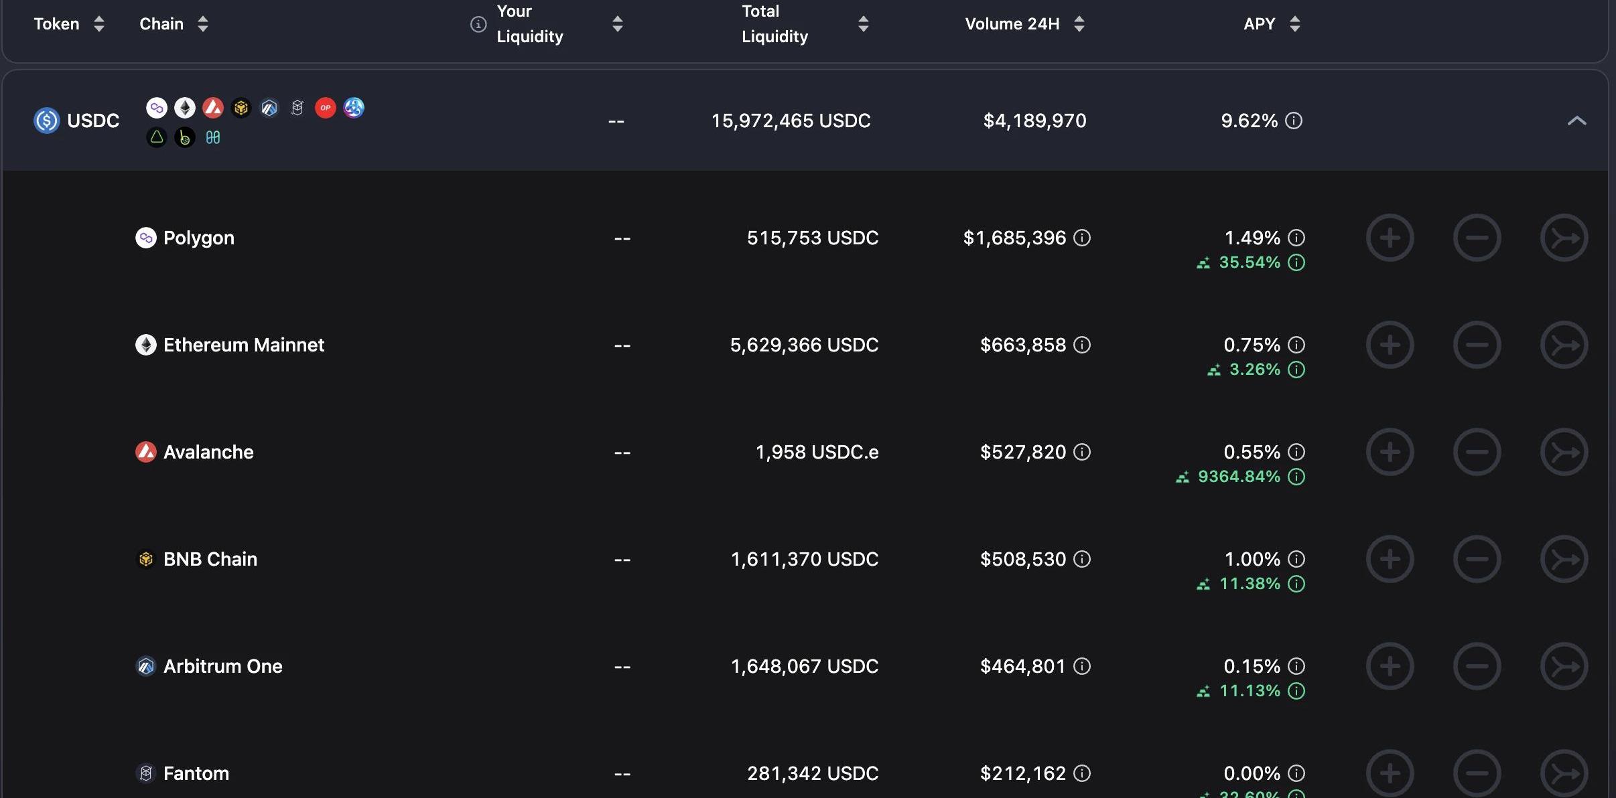This screenshot has width=1616, height=798.
Task: Click transfer arrow icon for Avalanche row
Action: 1564,452
